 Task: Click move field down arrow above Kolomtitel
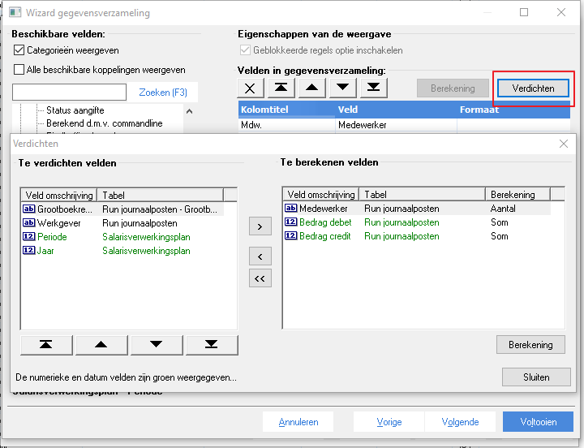point(342,88)
